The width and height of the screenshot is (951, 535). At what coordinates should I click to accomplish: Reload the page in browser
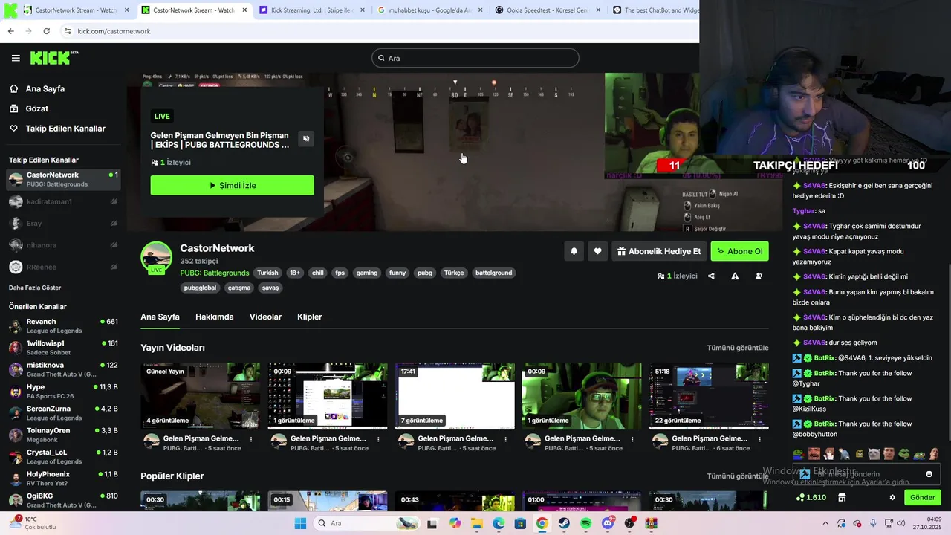click(46, 31)
